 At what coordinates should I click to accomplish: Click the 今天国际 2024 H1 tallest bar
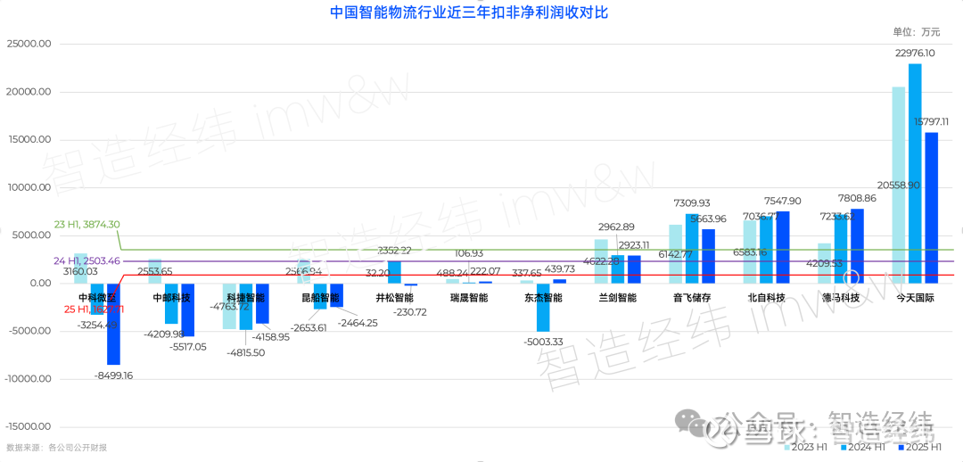click(x=915, y=173)
